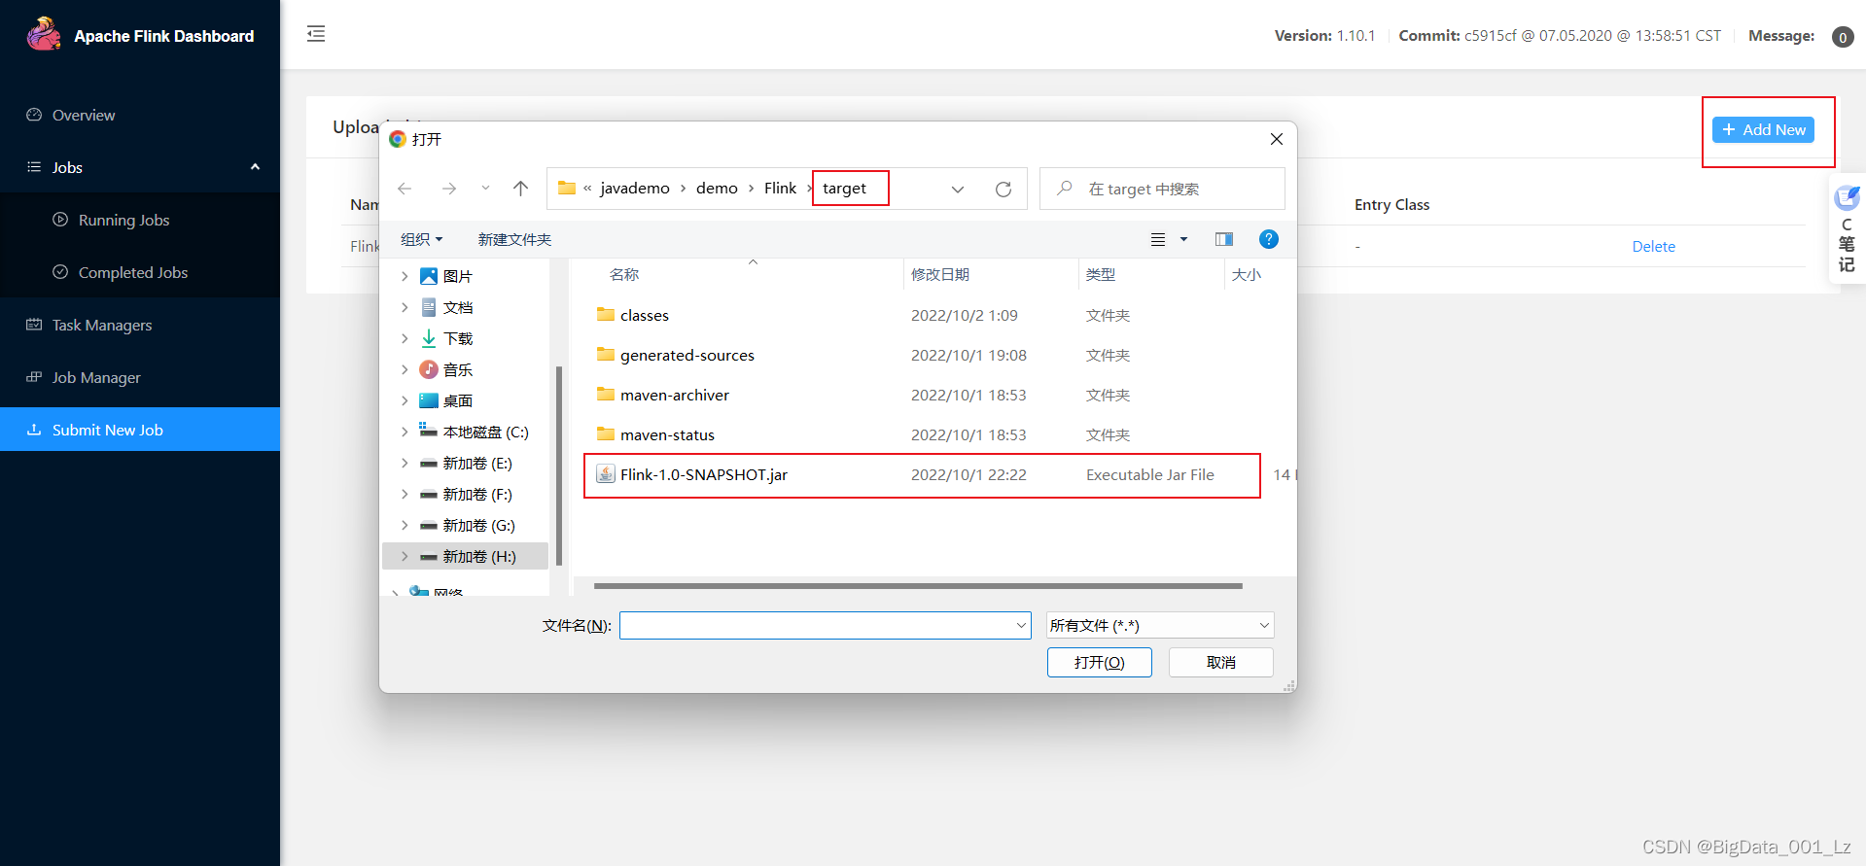Select 音乐 Music in navigation tree
Viewport: 1866px width, 866px height.
coord(458,369)
